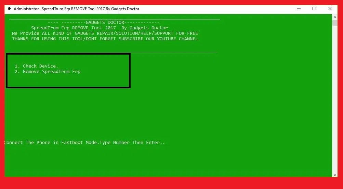Close the SpreadTrum Frp REMOVE Tool window
The height and width of the screenshot is (189, 343).
(x=330, y=9)
